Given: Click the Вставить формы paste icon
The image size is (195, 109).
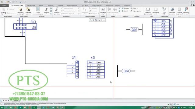Looking at the screenshot, I should point(3,10).
